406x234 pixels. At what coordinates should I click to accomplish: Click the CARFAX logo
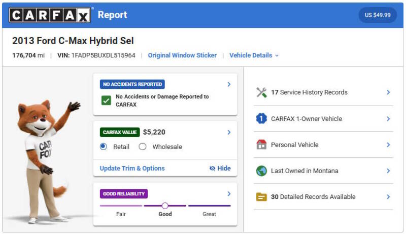click(x=50, y=15)
